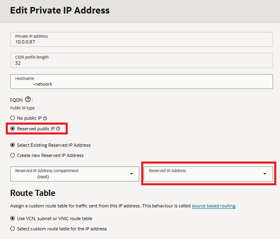Click the Private IP address field
Screen dimensions: 280x239
(x=141, y=39)
